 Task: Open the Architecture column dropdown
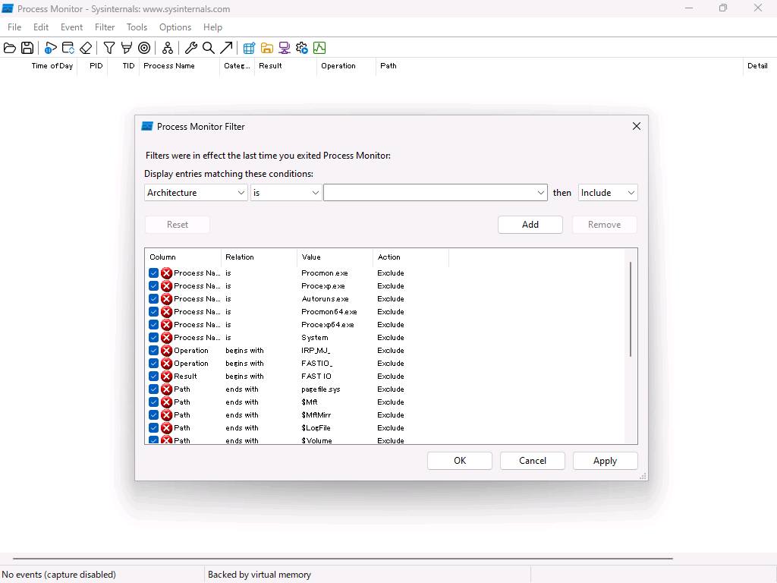tap(241, 192)
